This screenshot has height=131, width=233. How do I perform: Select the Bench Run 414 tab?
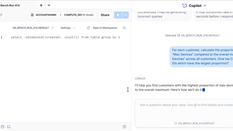pyautogui.click(x=10, y=5)
